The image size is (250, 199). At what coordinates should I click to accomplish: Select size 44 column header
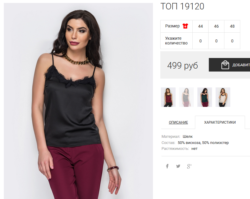(200, 26)
